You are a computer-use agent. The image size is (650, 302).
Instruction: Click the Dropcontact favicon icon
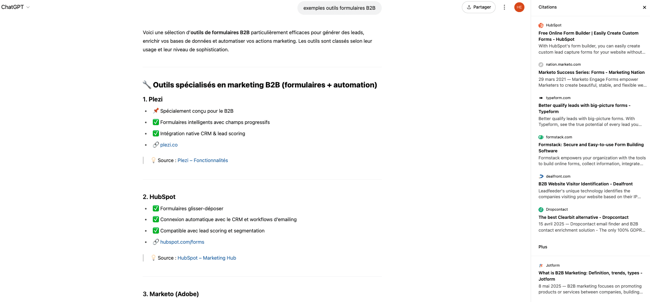click(541, 209)
